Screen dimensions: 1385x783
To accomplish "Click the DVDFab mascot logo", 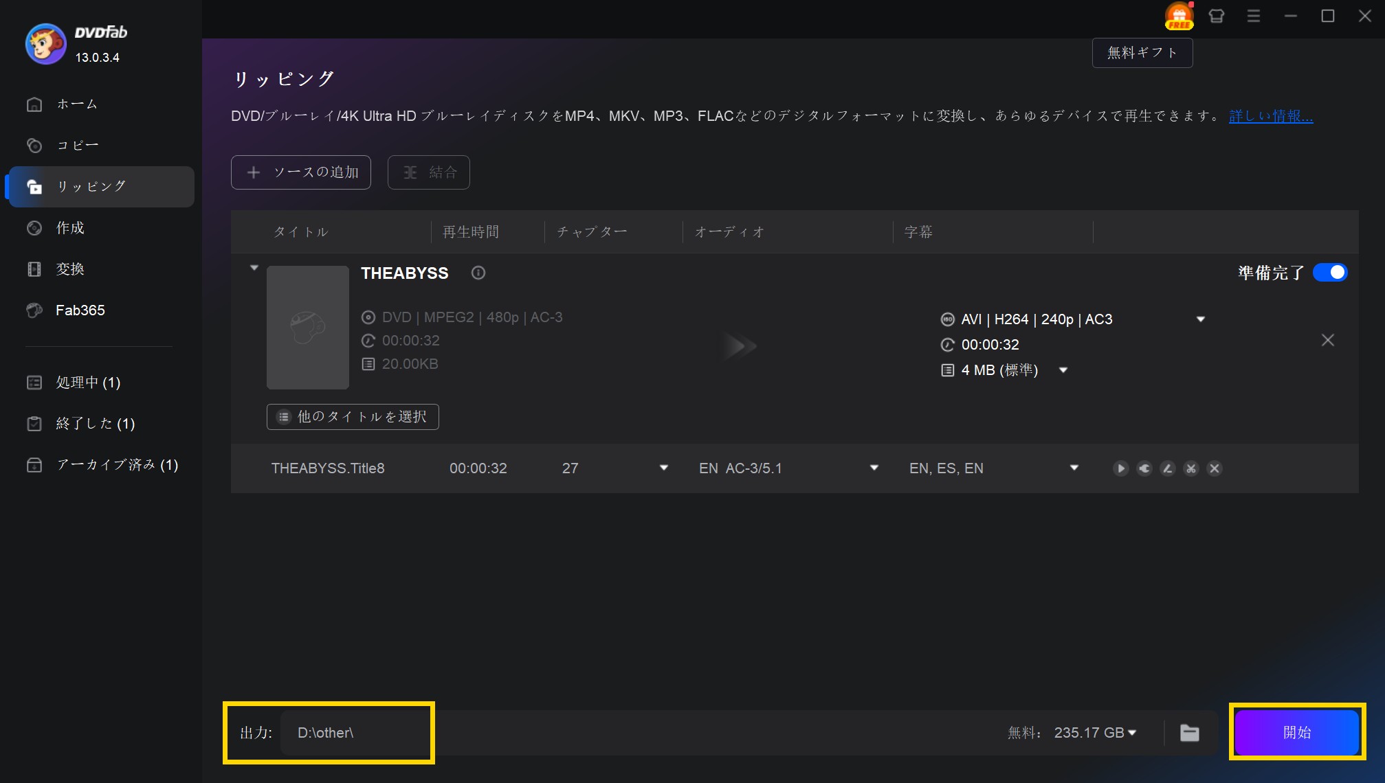I will coord(45,43).
